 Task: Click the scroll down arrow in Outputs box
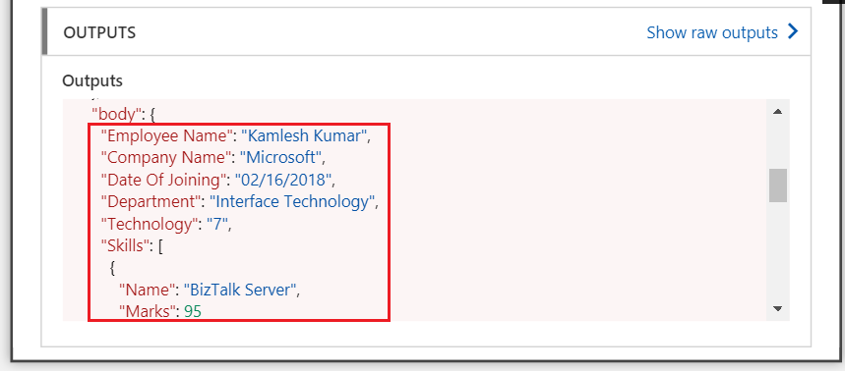pos(778,308)
